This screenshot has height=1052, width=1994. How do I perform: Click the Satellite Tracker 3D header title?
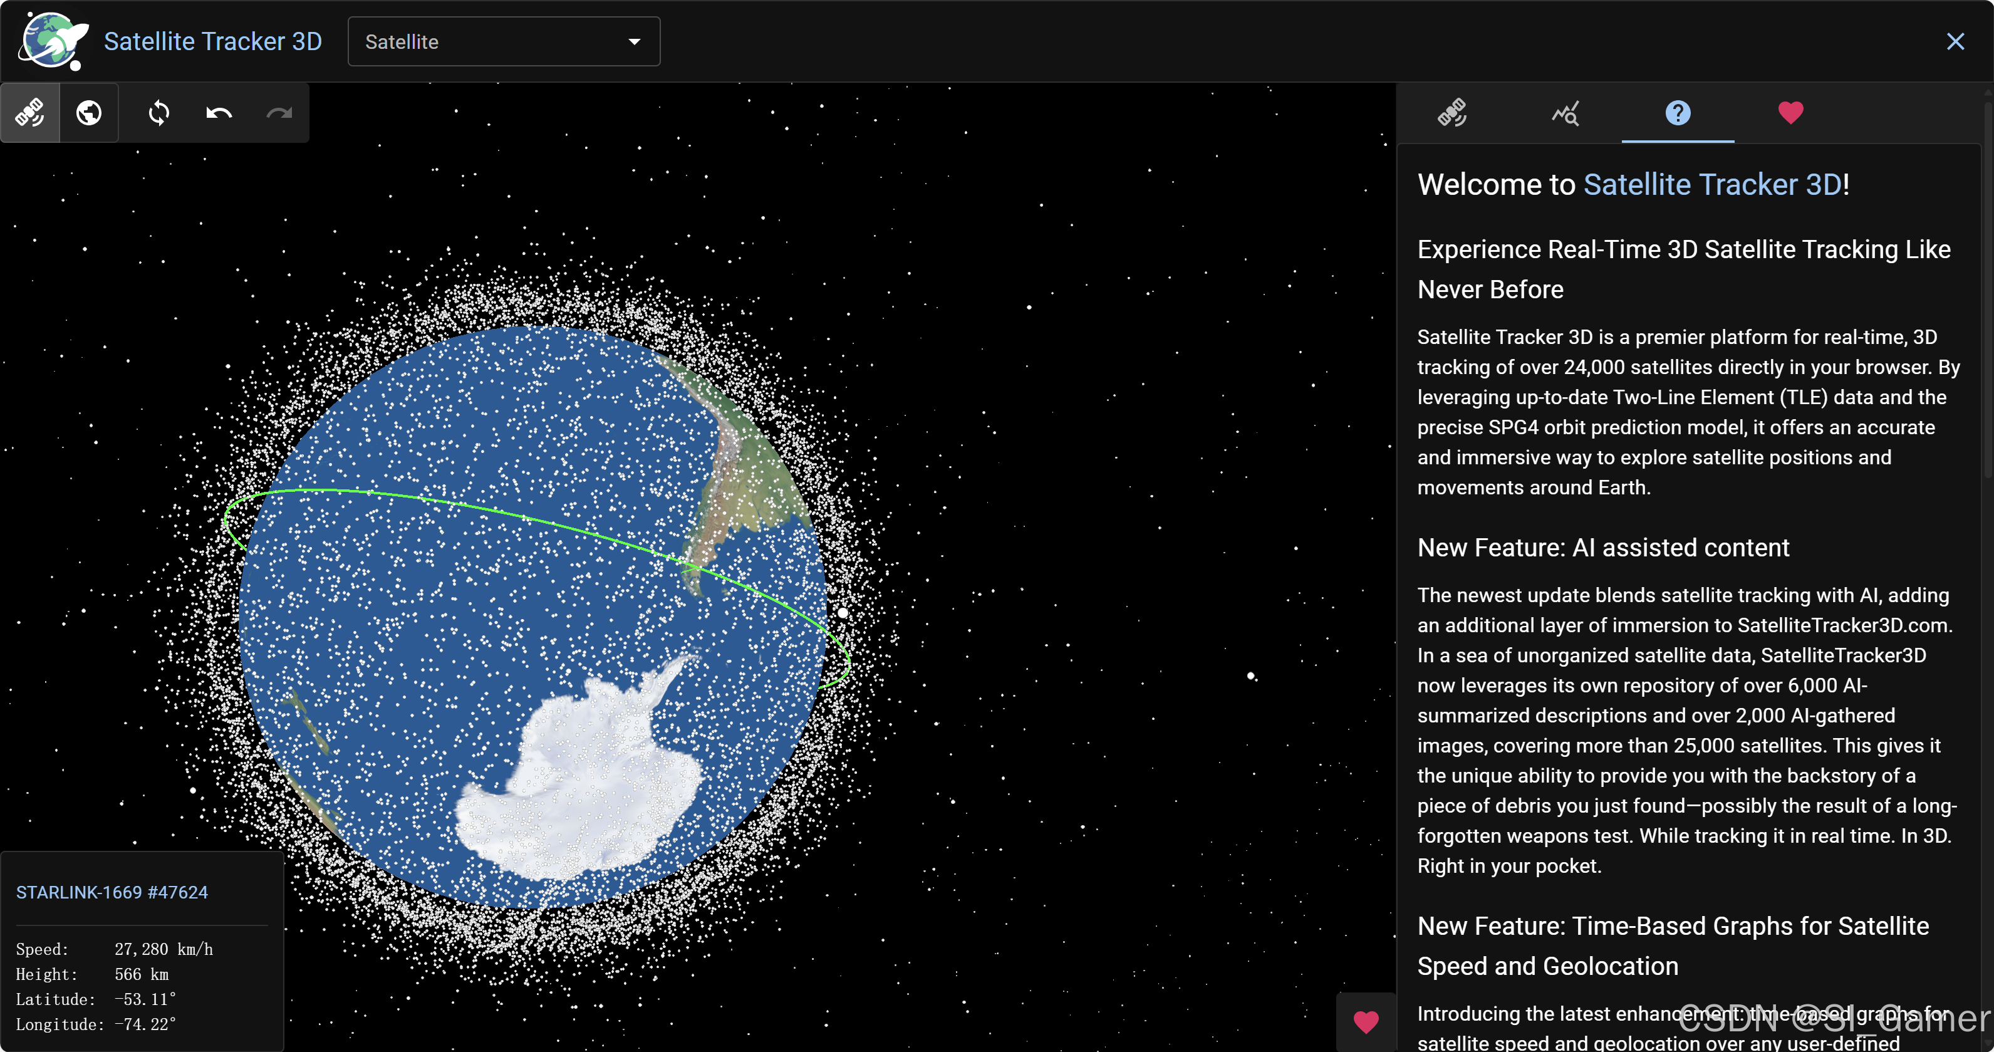213,42
